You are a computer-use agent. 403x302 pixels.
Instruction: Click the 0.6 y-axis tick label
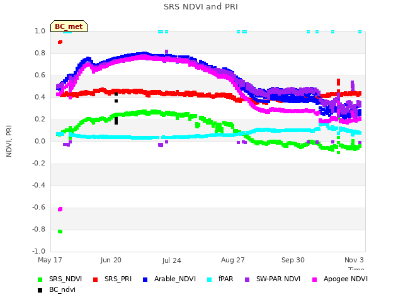[x=40, y=75]
